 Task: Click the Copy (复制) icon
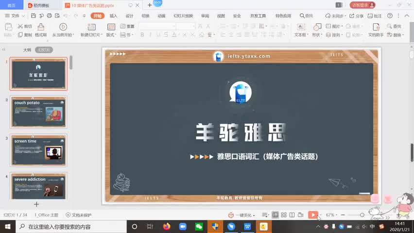(20, 34)
